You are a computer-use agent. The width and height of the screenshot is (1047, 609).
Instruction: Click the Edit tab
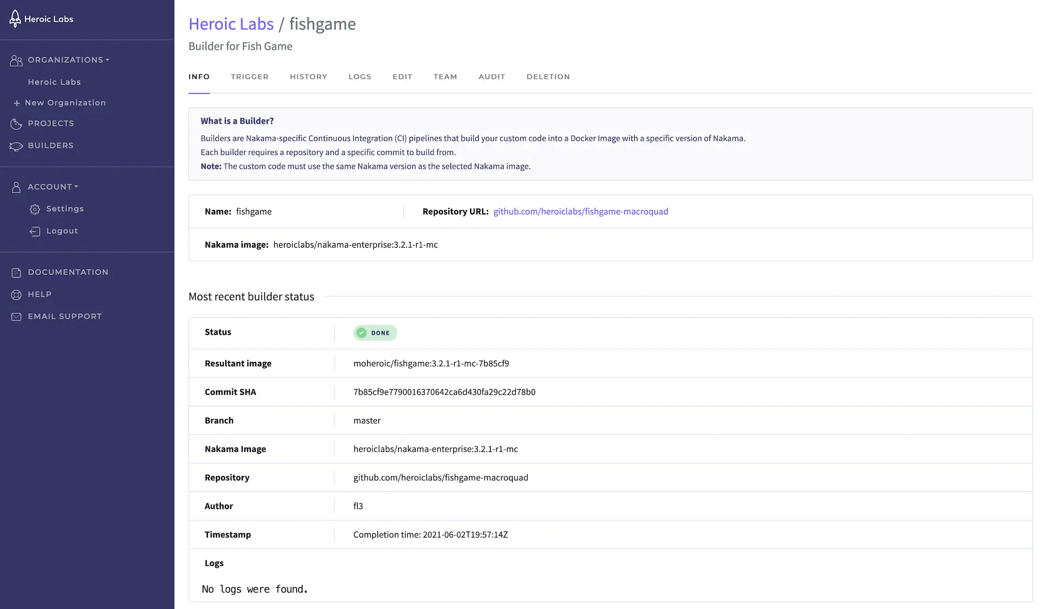point(402,76)
